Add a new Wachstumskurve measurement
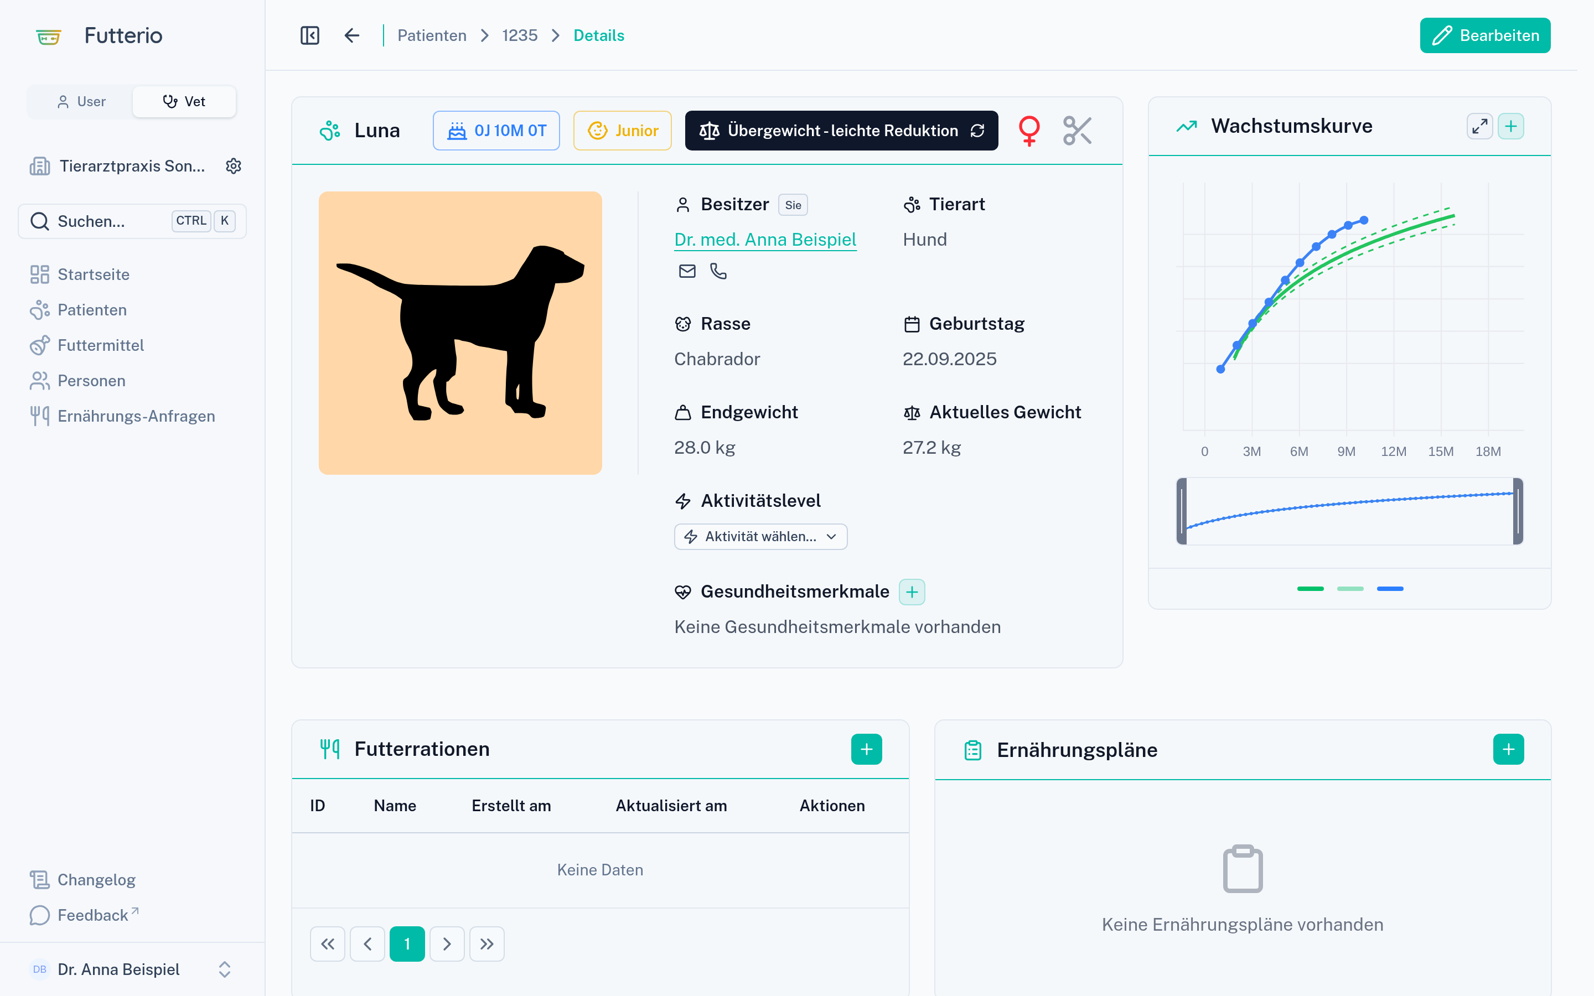The width and height of the screenshot is (1594, 996). pyautogui.click(x=1511, y=126)
